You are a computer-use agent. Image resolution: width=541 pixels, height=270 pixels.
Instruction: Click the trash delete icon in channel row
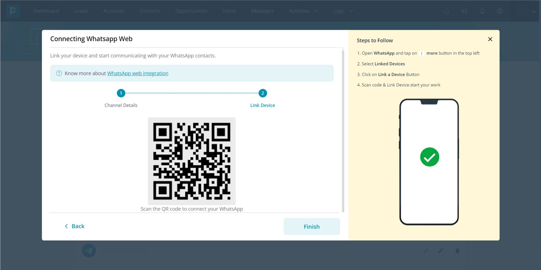pos(457,250)
